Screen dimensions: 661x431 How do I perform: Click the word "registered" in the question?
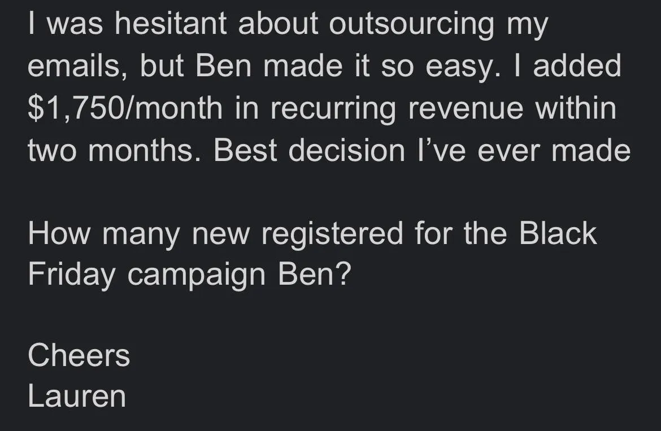(332, 234)
